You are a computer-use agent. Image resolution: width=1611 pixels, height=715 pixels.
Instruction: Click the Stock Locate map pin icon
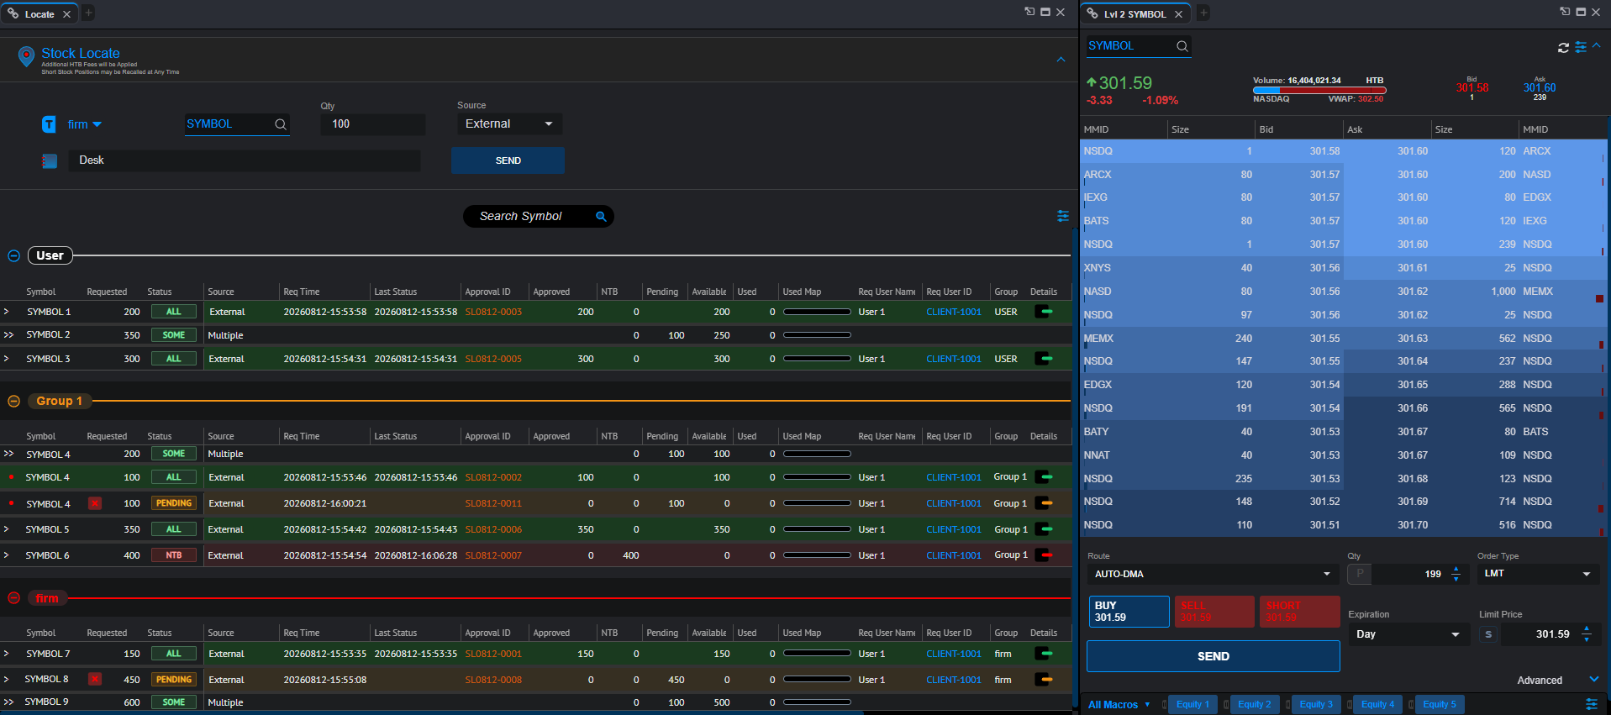[x=26, y=56]
